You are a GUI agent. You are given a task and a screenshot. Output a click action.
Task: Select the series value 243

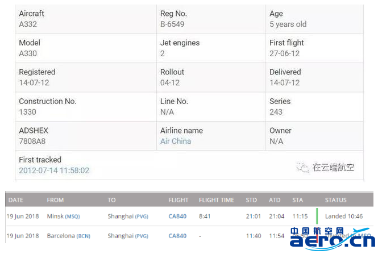276,112
